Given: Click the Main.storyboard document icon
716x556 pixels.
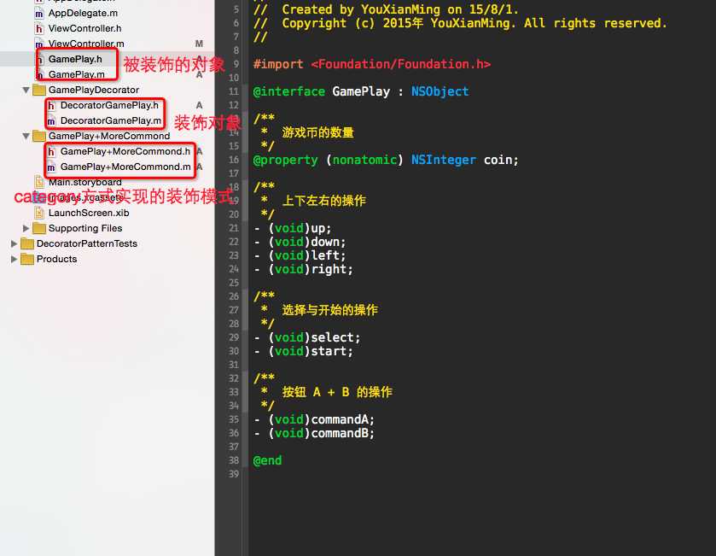Looking at the screenshot, I should tap(39, 183).
